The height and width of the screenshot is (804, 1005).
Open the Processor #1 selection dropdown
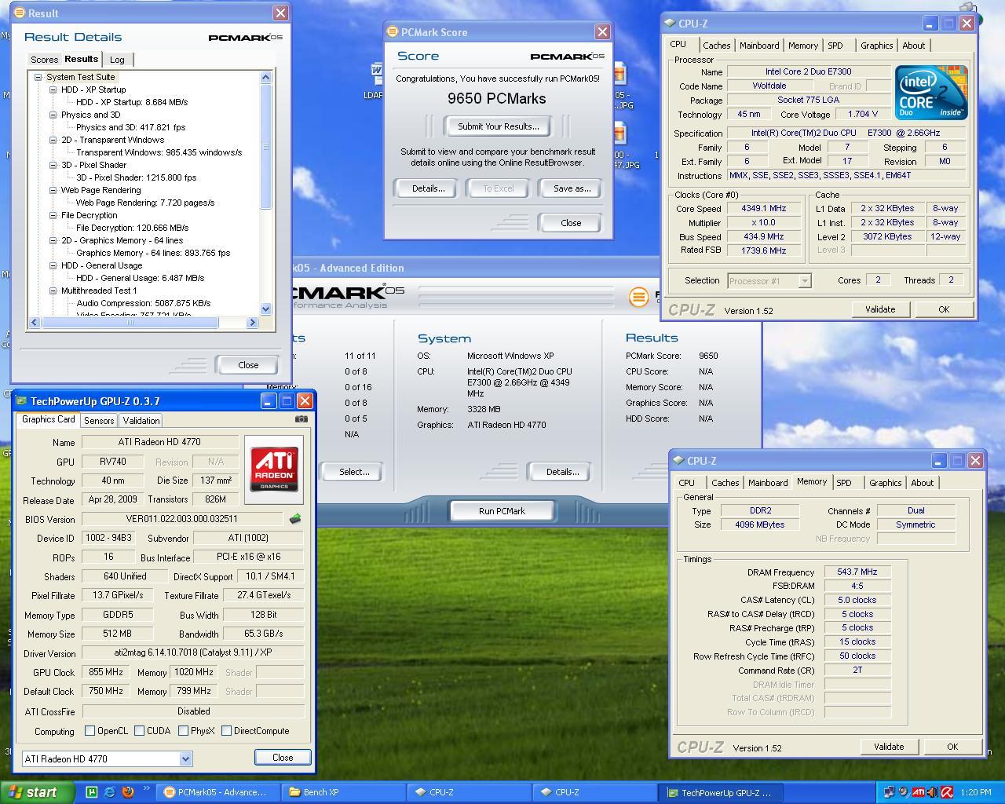click(804, 280)
